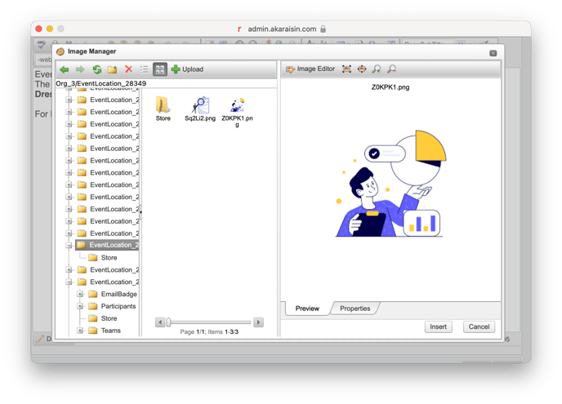Delete selected item with red X

coord(129,69)
